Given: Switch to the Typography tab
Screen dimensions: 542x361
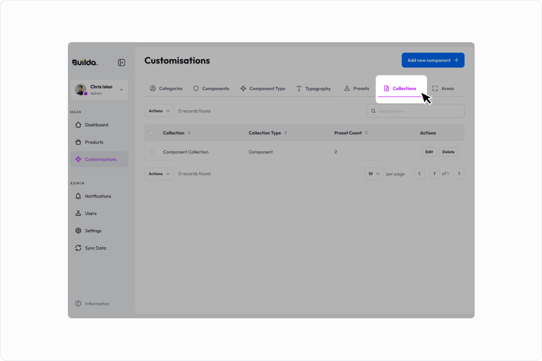Looking at the screenshot, I should pyautogui.click(x=313, y=89).
